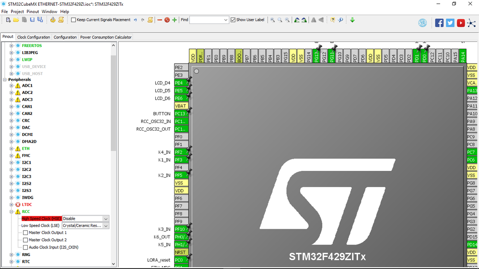Click the horizontal flip triangle icon
The width and height of the screenshot is (479, 269).
[321, 20]
